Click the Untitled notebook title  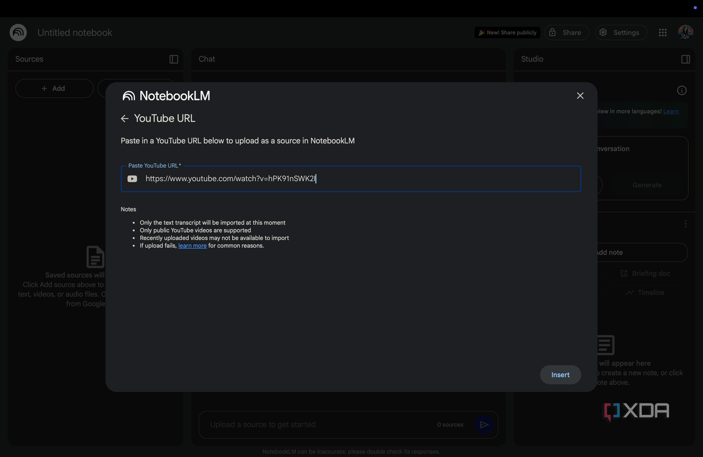coord(75,32)
